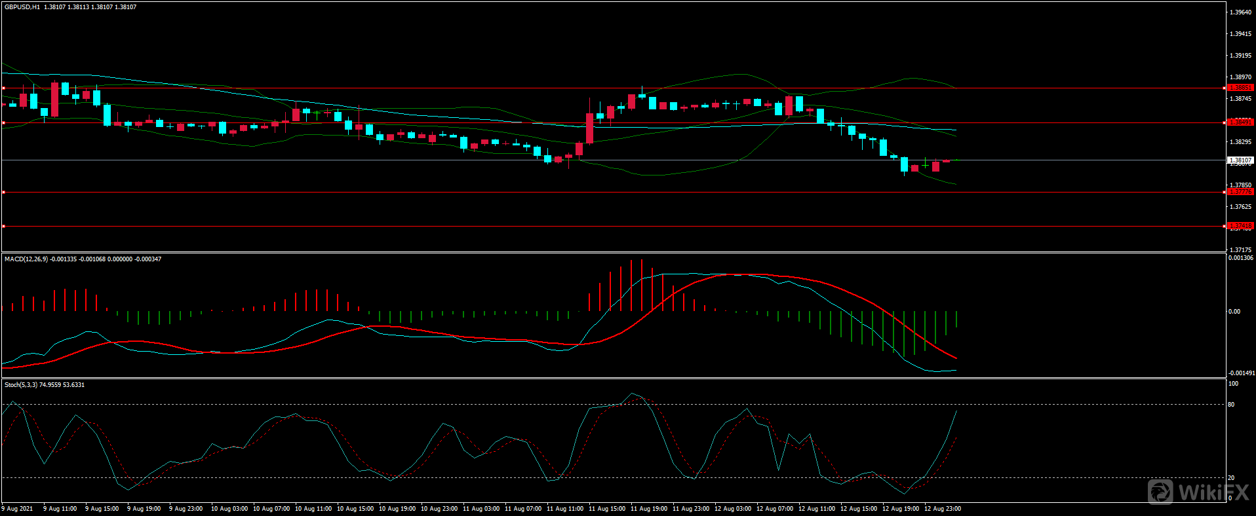Click left anchor handle of 1.37776 line

click(4, 192)
